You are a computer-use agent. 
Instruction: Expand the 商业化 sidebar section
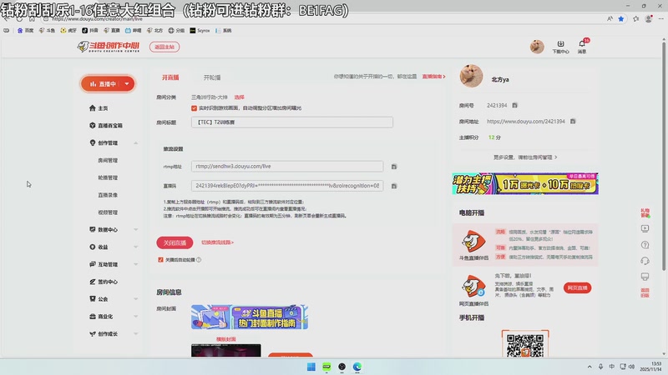[136, 317]
